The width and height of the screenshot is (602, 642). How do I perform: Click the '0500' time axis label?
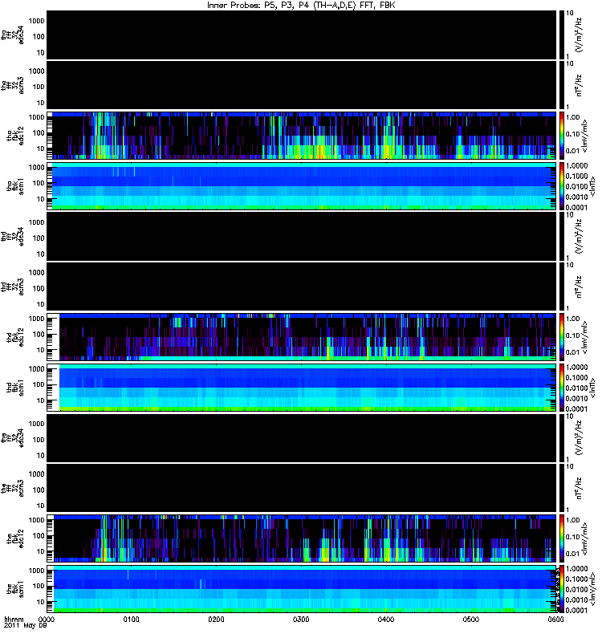[471, 620]
